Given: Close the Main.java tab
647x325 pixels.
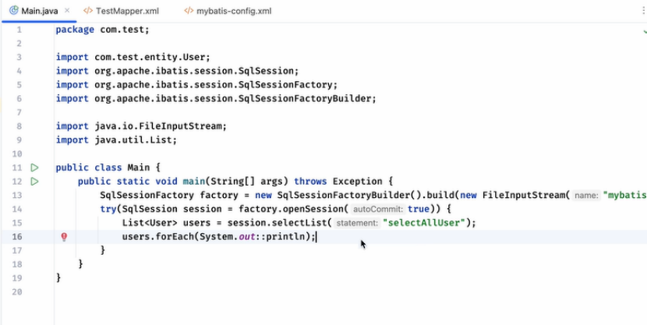Looking at the screenshot, I should (x=68, y=11).
